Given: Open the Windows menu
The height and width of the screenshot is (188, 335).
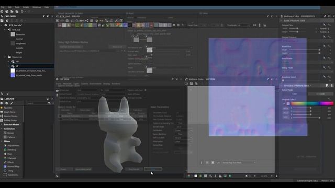Looking at the screenshot, I should point(37,7).
